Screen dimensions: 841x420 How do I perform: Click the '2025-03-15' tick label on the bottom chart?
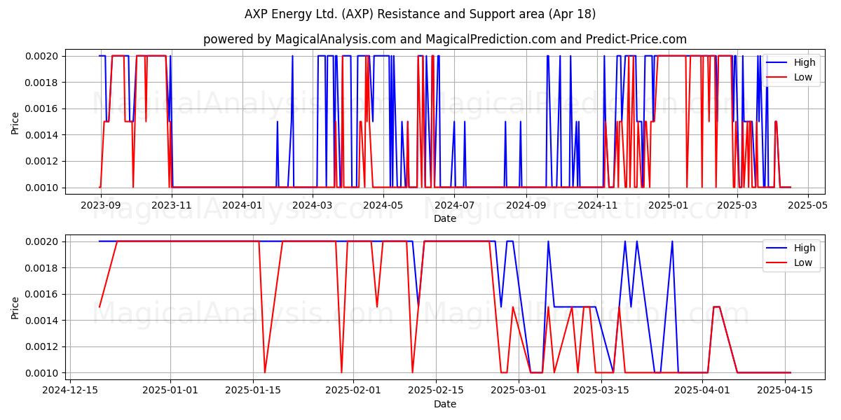601,391
